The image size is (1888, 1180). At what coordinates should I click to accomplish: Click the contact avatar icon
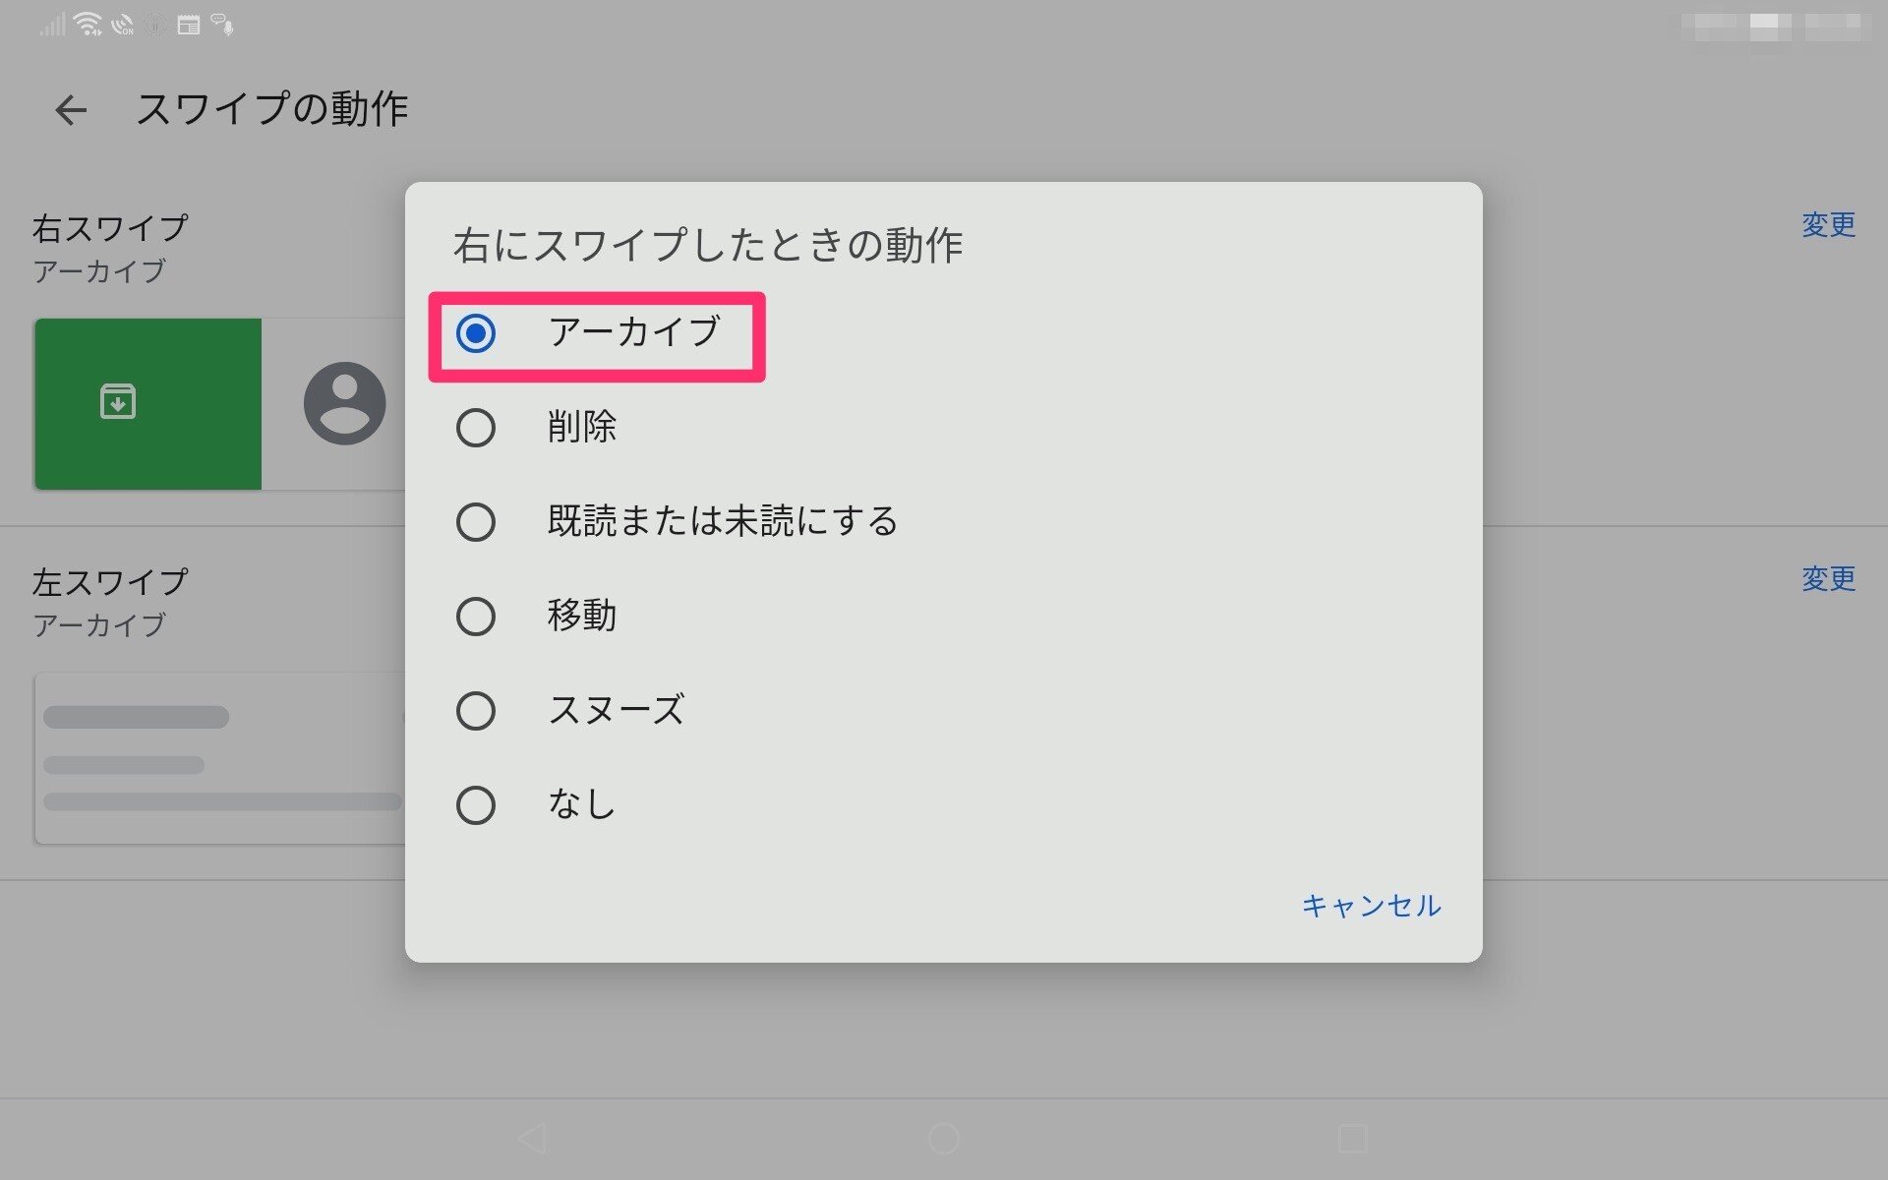coord(344,403)
